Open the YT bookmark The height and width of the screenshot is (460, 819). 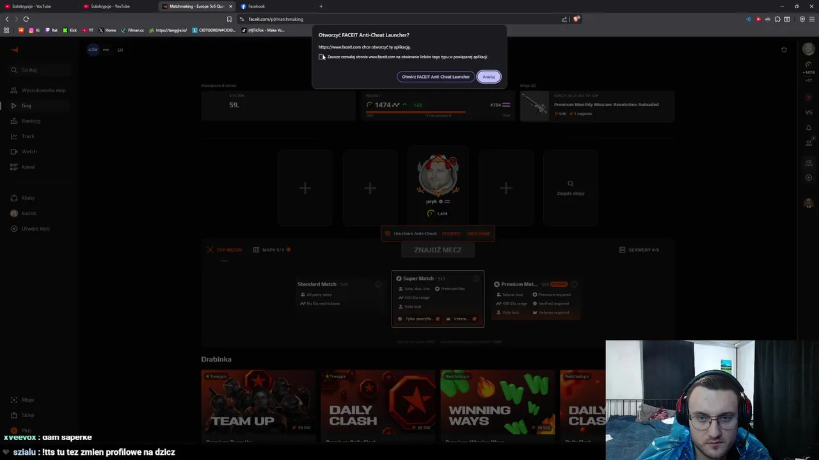[x=88, y=30]
